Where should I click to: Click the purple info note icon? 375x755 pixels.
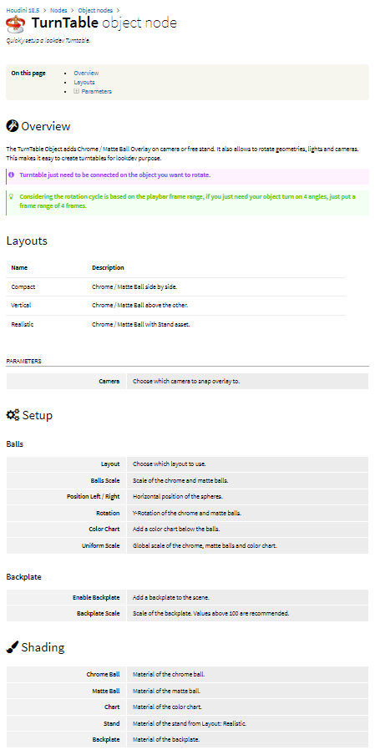point(12,175)
